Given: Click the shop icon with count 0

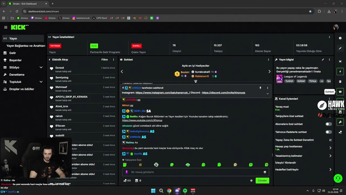Looking at the screenshot, I should click(x=138, y=181).
